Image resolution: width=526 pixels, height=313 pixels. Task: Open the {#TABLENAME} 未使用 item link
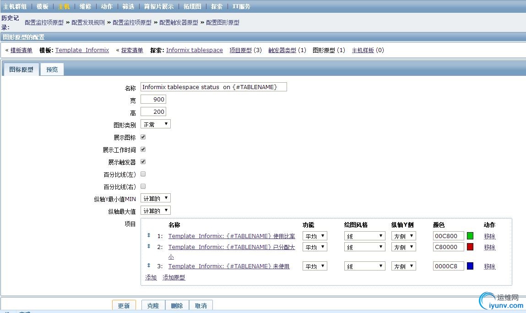[229, 266]
